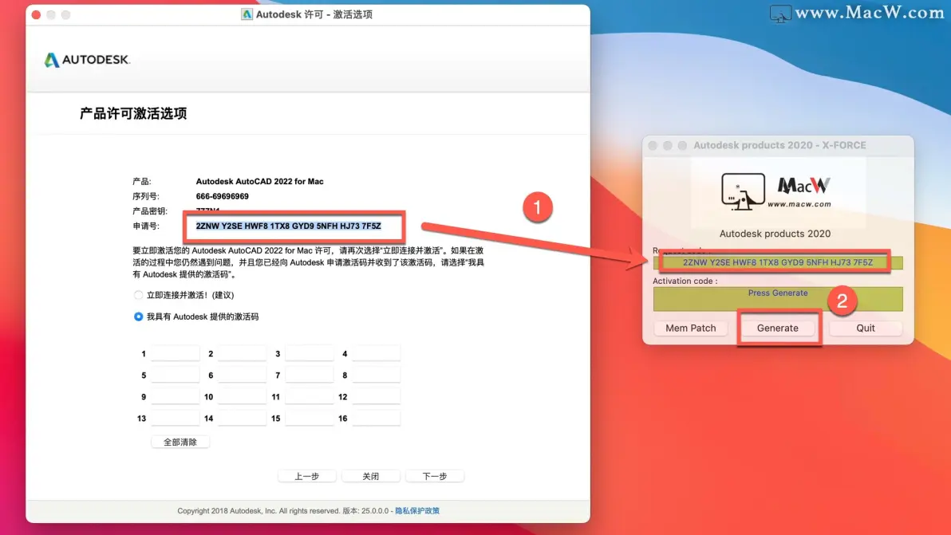The width and height of the screenshot is (951, 535).
Task: Click the 序列号 label
Action: (145, 196)
